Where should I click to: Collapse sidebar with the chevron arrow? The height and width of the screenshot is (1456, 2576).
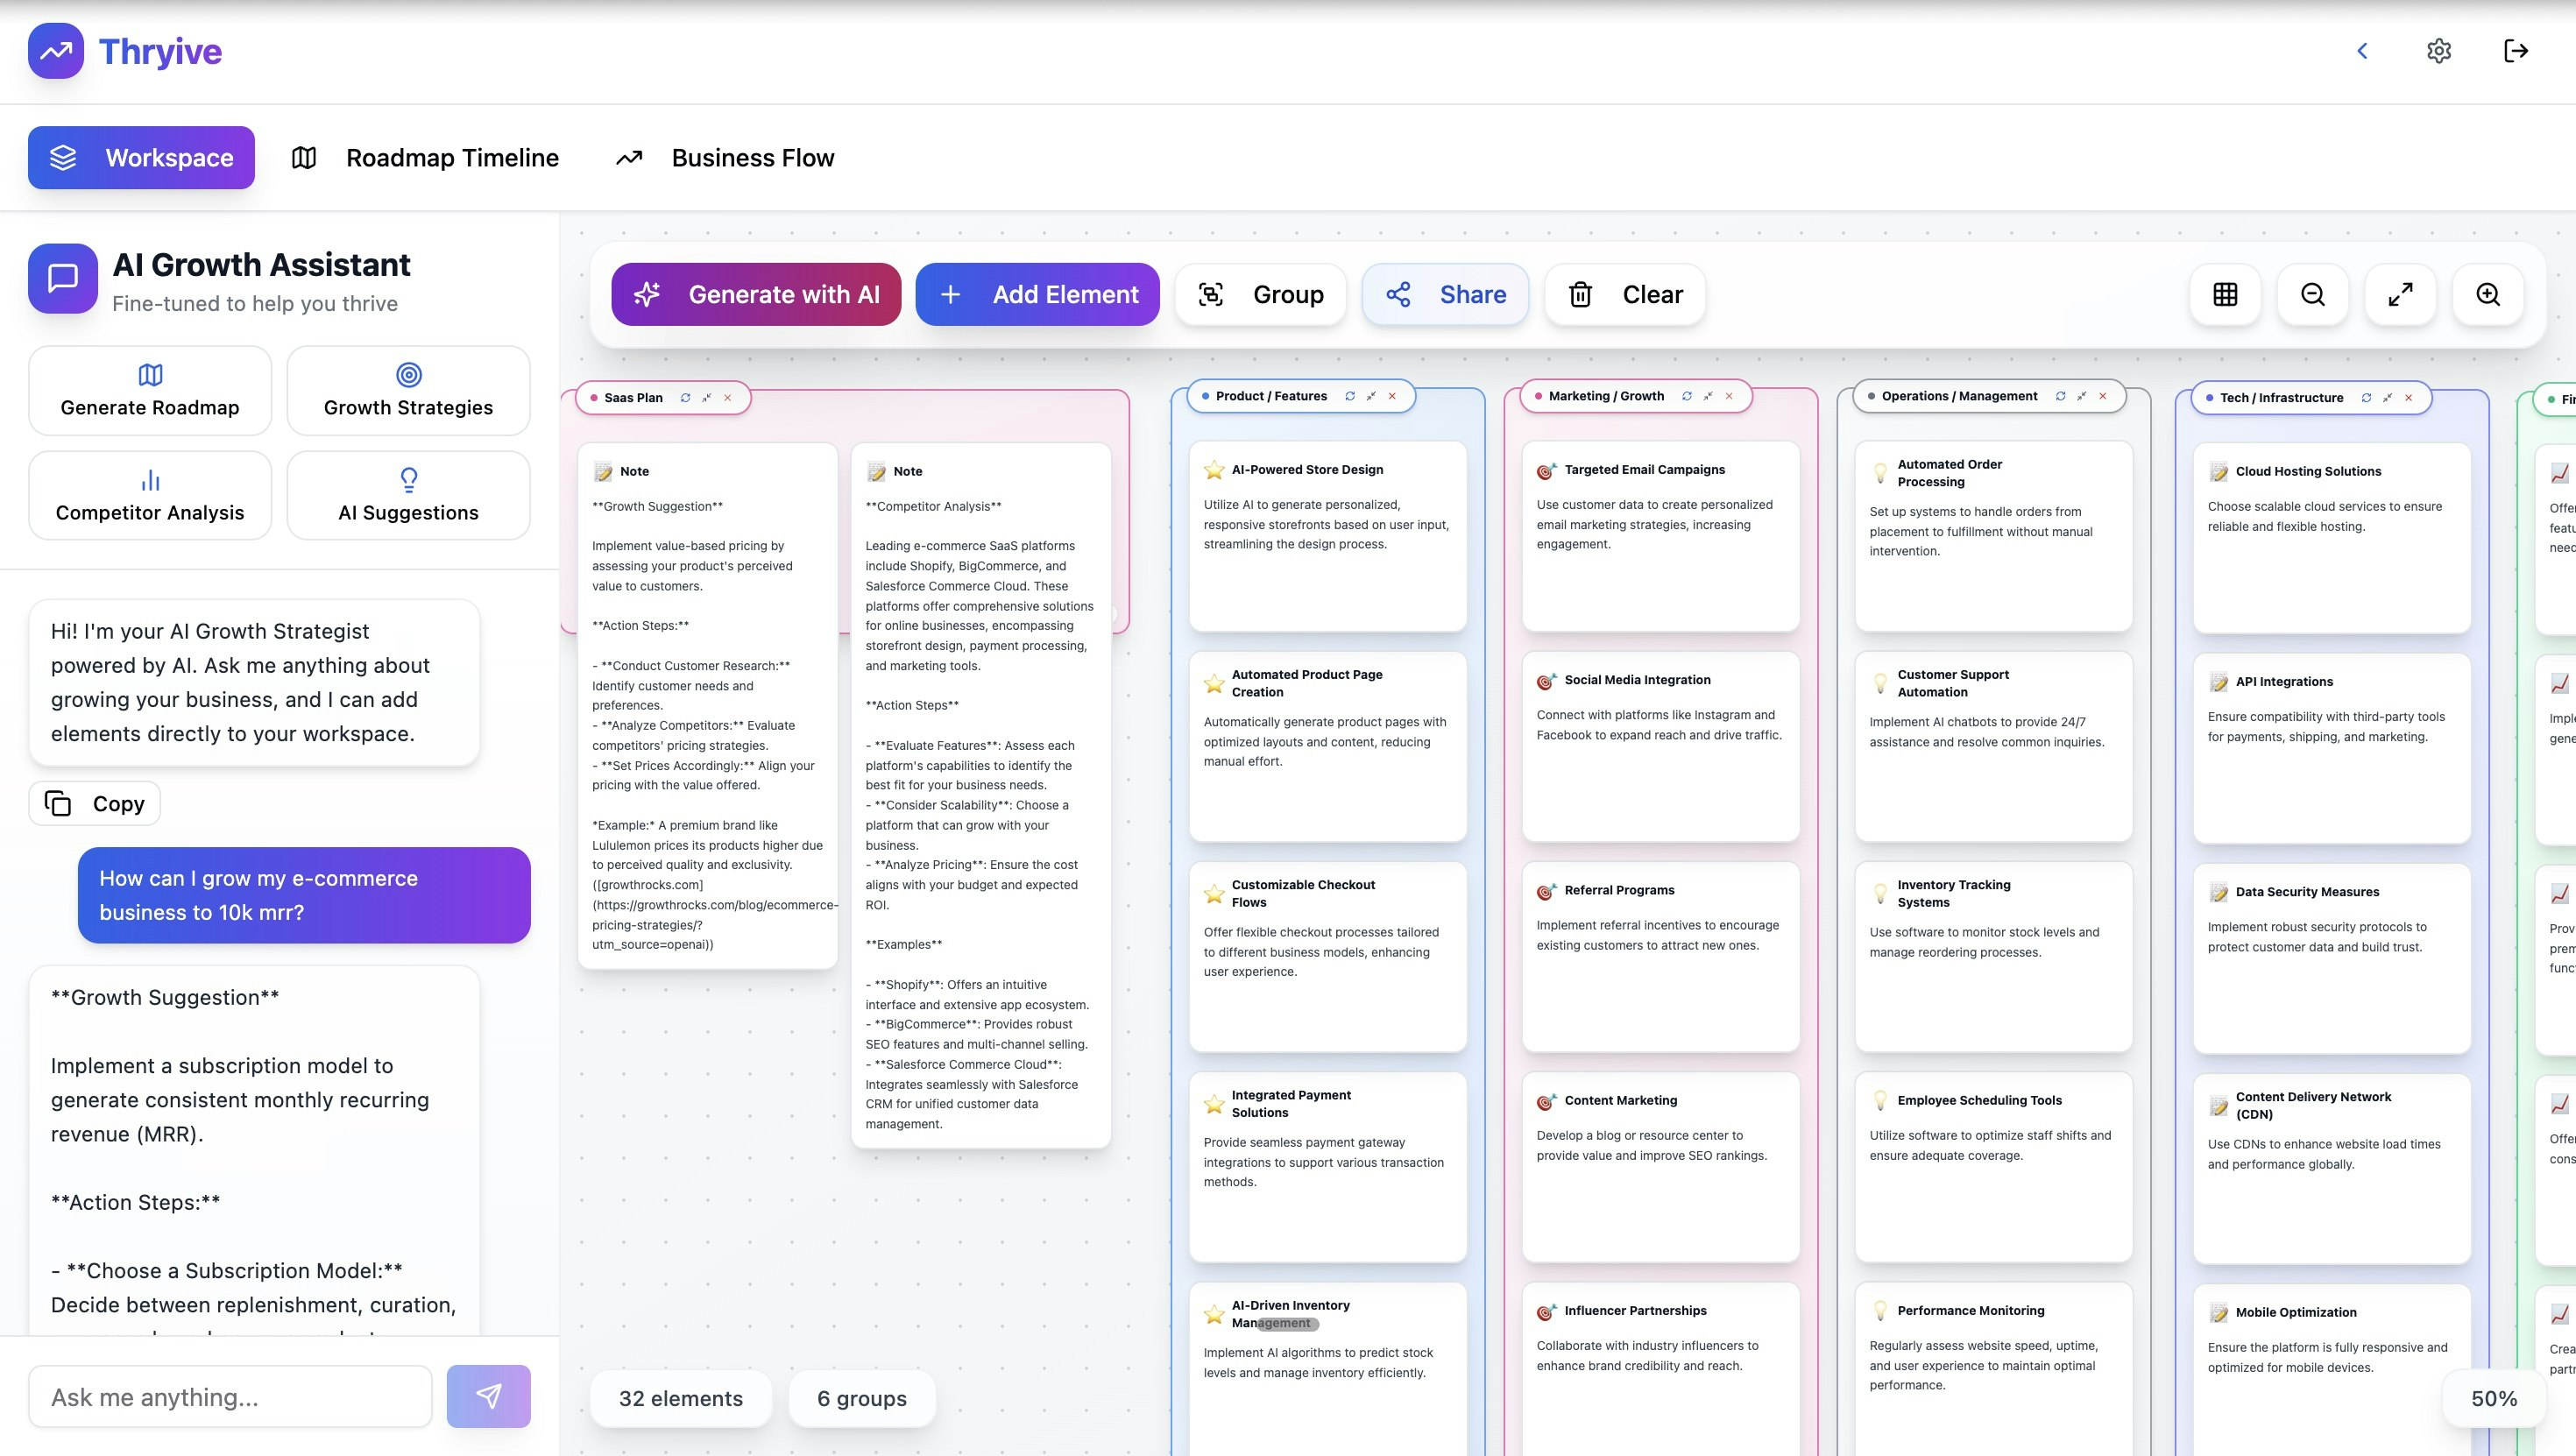coord(2362,51)
